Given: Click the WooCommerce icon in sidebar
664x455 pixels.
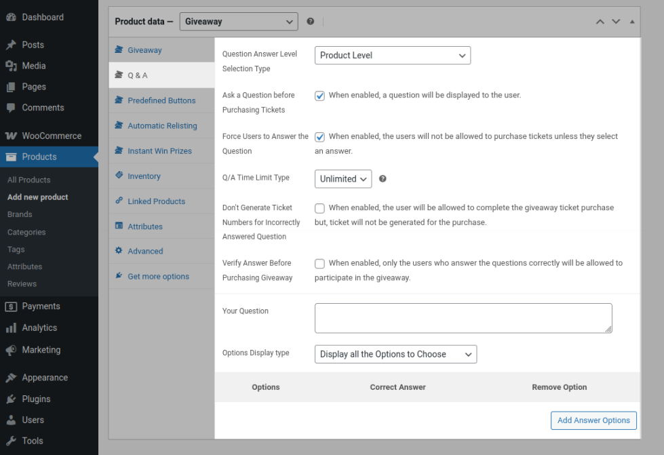Looking at the screenshot, I should click(11, 136).
